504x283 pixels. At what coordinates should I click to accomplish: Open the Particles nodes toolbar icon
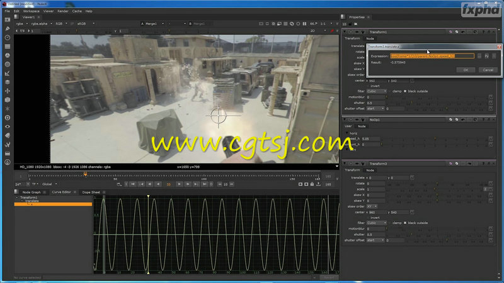pos(8,109)
